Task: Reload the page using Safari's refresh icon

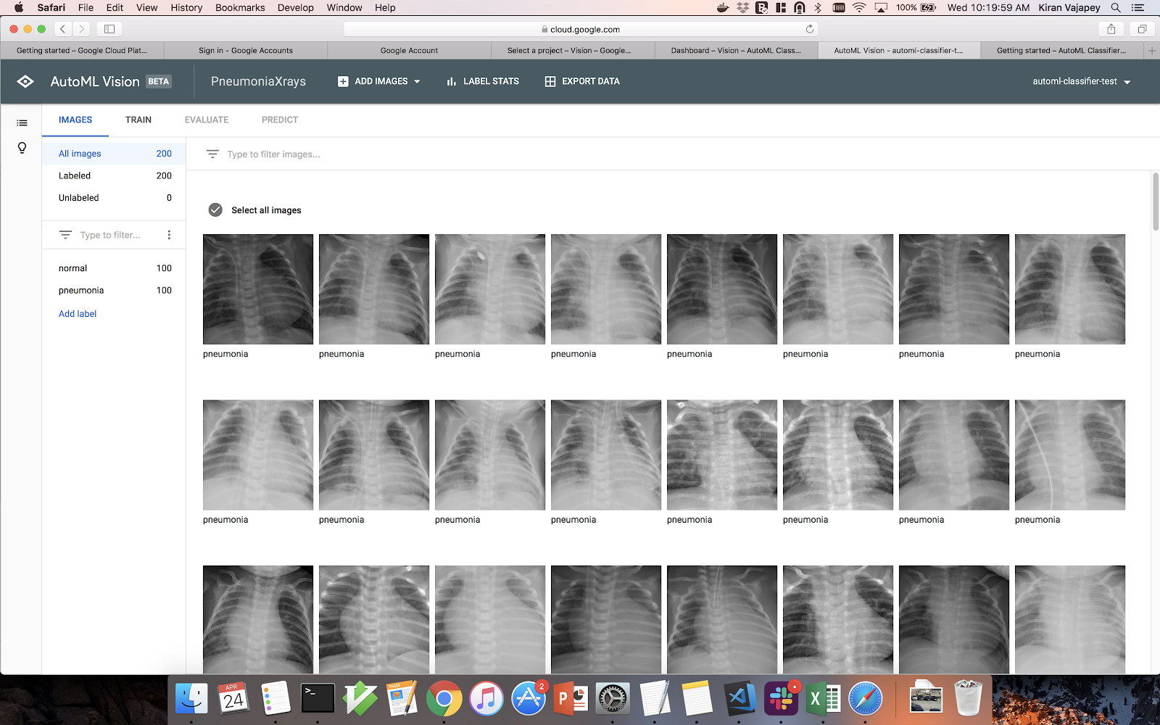Action: (810, 29)
